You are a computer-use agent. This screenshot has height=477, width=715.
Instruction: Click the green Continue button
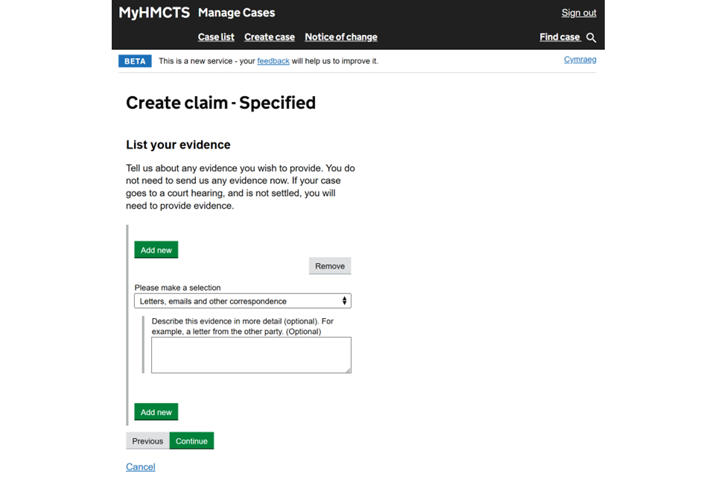pos(191,441)
